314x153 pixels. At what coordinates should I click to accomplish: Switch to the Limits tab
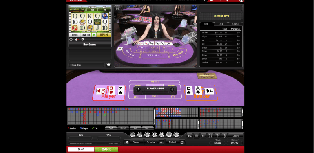221,24
